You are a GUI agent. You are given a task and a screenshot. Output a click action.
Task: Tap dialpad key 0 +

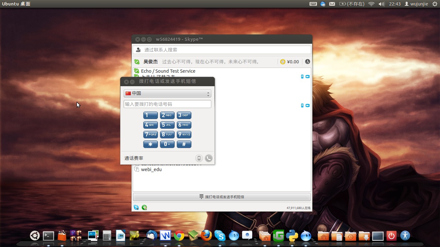point(167,144)
